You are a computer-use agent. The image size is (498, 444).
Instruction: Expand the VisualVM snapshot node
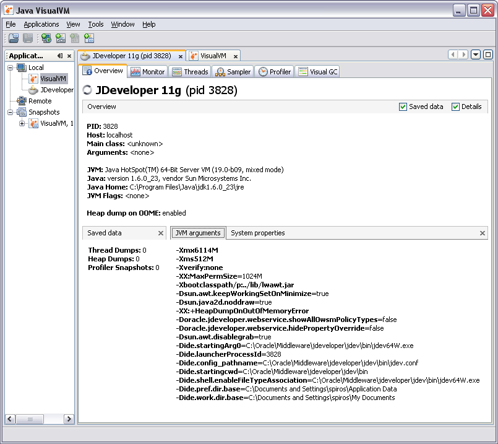[22, 124]
